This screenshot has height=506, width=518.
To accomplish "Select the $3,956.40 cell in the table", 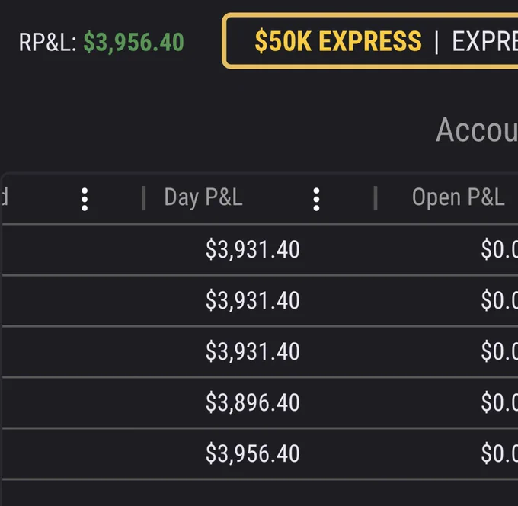I will [253, 453].
